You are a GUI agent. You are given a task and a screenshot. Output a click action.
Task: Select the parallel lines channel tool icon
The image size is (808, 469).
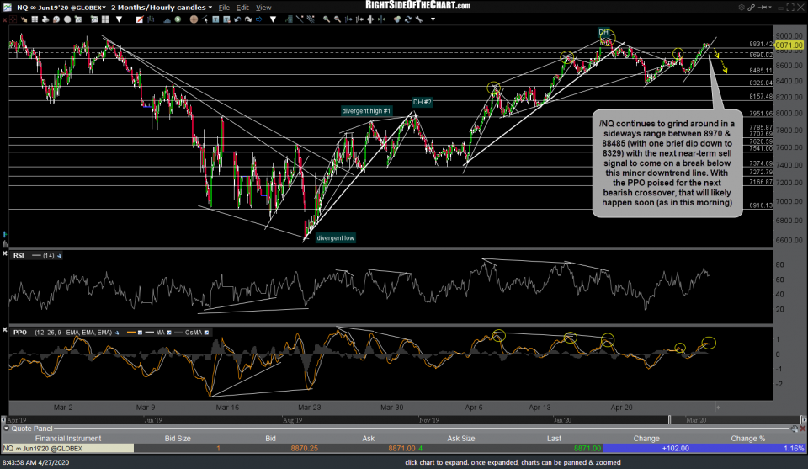pos(311,19)
